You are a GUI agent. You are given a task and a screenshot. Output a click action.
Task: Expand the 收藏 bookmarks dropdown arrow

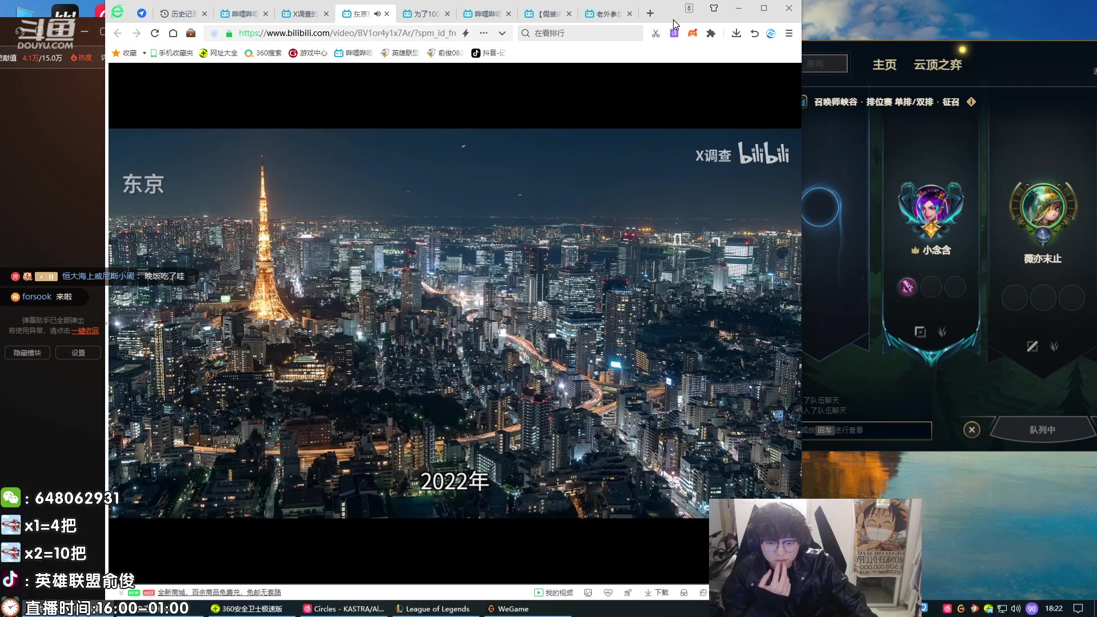pyautogui.click(x=145, y=53)
